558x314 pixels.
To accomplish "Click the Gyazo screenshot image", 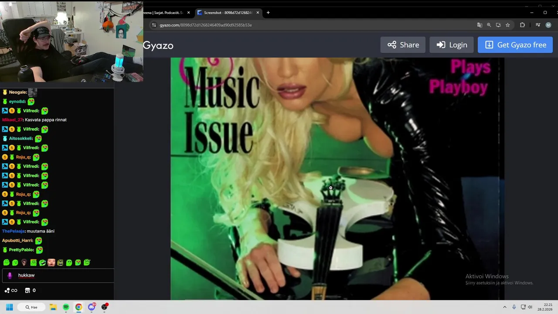I will click(337, 179).
